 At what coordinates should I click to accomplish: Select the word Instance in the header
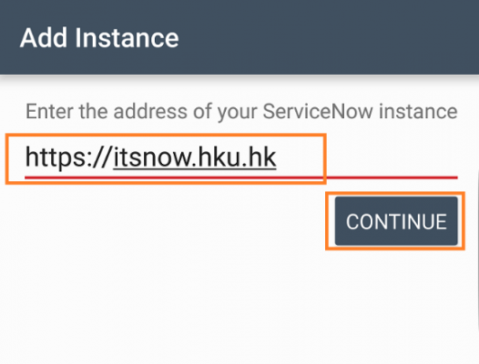(127, 38)
